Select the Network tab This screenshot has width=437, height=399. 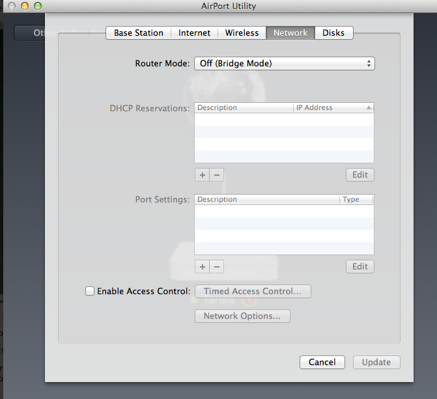click(290, 33)
